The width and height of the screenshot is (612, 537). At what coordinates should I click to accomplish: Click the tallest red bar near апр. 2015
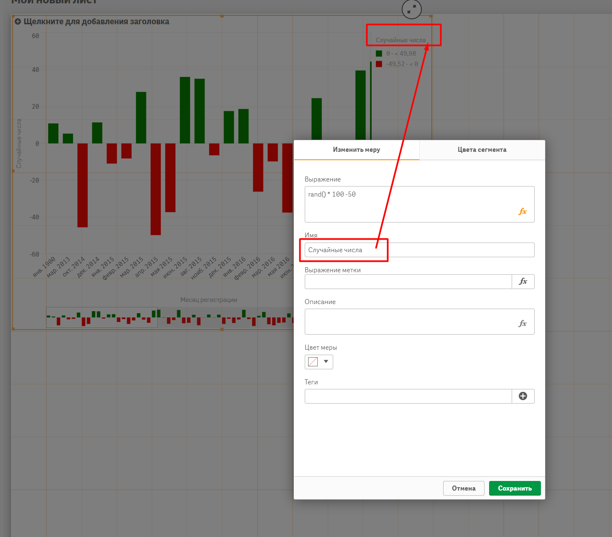point(156,189)
